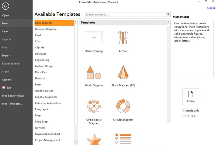Choose the Block Diagram template icon
This screenshot has height=145, width=216.
[x=94, y=72]
